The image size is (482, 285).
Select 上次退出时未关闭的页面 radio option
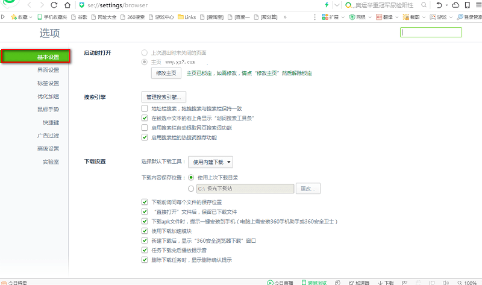pos(145,52)
